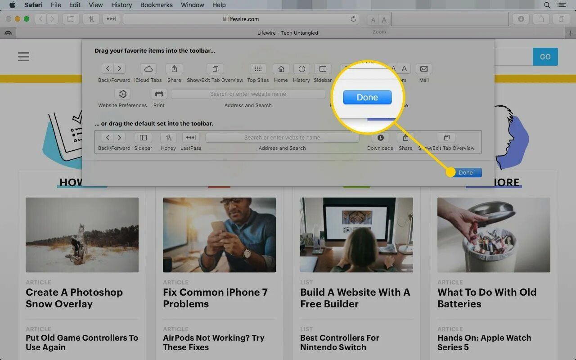
Task: Click the lifewire.com address bar
Action: point(241,19)
